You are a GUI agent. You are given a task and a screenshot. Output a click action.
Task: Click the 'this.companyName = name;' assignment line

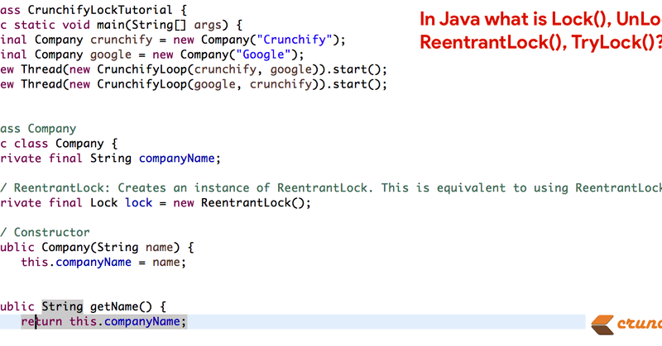(x=103, y=262)
